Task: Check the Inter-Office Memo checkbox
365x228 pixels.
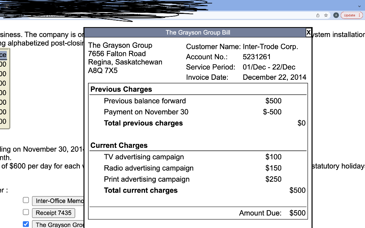Action: (x=26, y=200)
